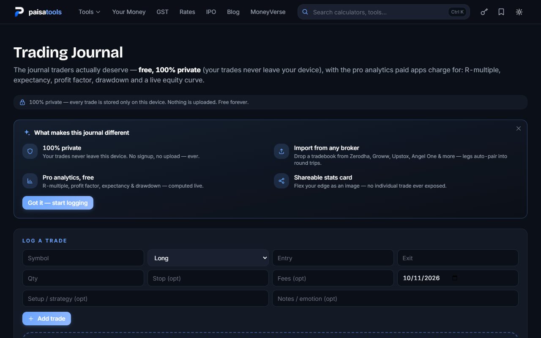Click the Setup / strategy field
This screenshot has height=338, width=541.
coord(145,298)
